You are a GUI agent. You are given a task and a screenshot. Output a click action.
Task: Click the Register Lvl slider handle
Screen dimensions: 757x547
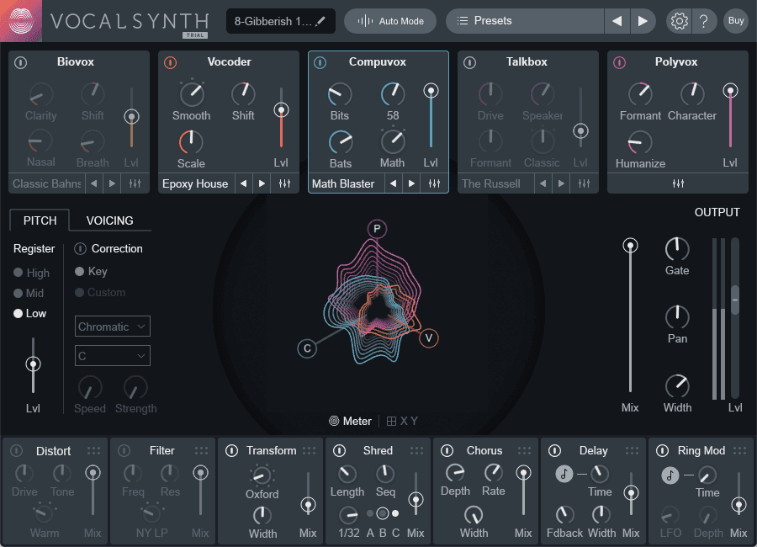pos(33,364)
